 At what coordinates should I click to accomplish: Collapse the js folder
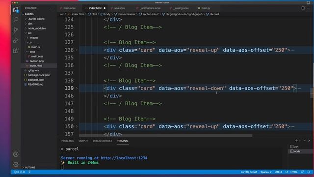[27, 42]
